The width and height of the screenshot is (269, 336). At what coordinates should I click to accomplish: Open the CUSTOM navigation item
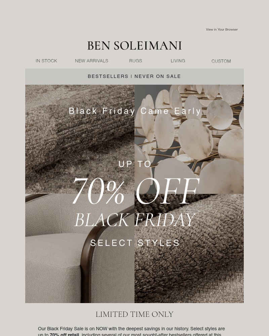click(221, 61)
